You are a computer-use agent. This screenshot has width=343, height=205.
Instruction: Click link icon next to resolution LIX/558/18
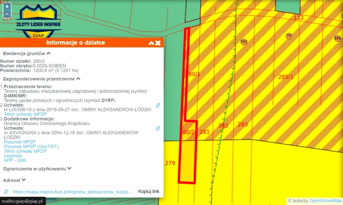(158, 105)
